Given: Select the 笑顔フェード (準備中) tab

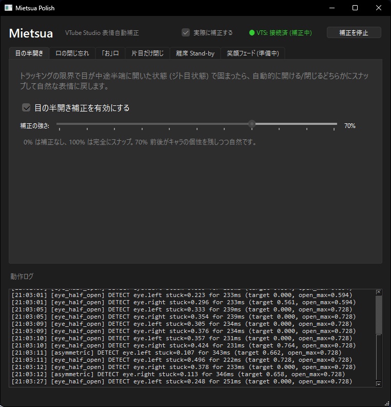Looking at the screenshot, I should [252, 53].
